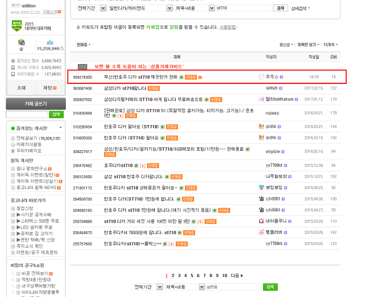Open 우리카페지도 cafe map link
The width and height of the screenshot is (366, 297).
pos(29,151)
